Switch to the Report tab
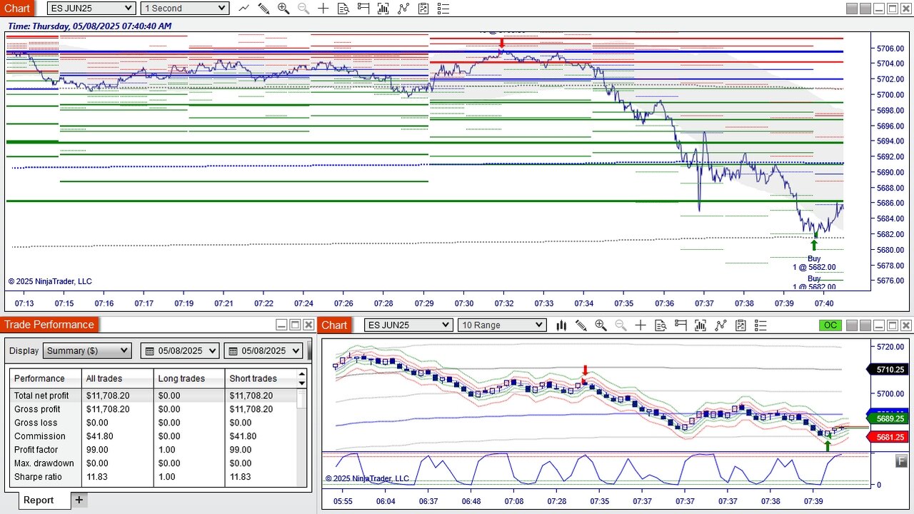 pyautogui.click(x=39, y=500)
